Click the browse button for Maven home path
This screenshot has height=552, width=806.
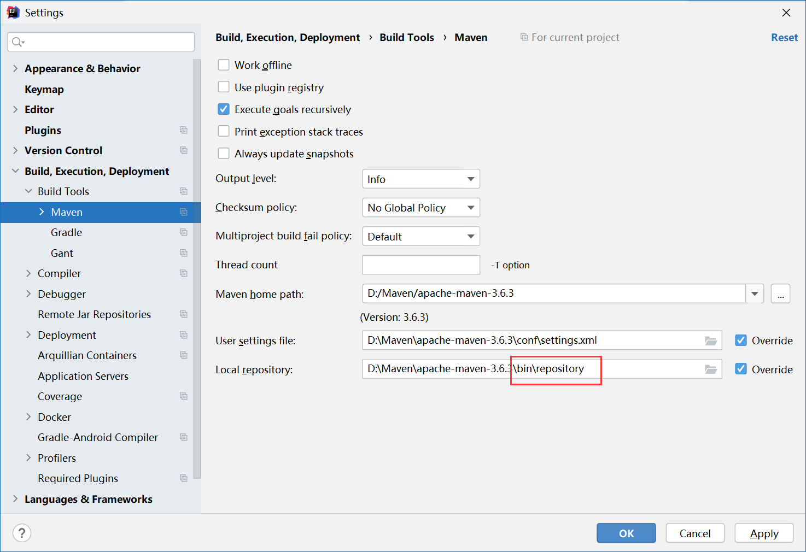pos(780,293)
